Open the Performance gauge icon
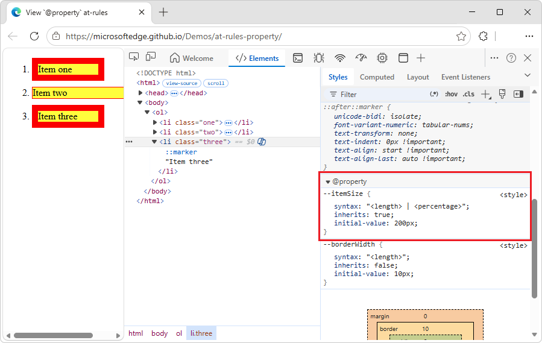 361,58
